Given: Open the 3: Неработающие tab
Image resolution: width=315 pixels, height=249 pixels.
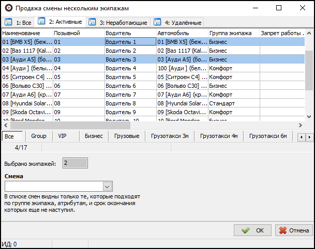Looking at the screenshot, I should coord(118,22).
